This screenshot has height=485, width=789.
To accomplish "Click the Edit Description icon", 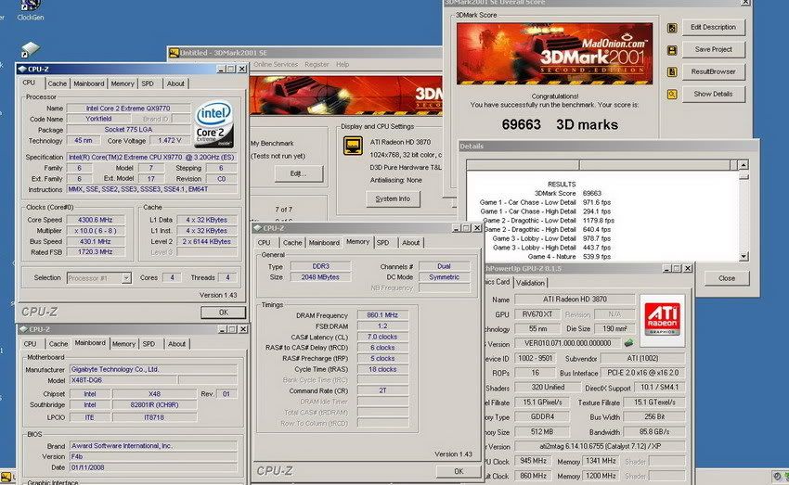I will (x=673, y=27).
